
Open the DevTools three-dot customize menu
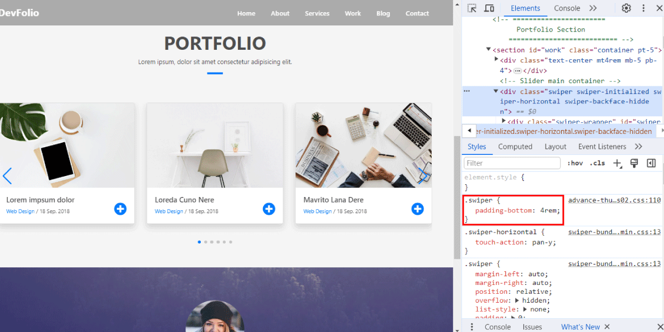[644, 8]
